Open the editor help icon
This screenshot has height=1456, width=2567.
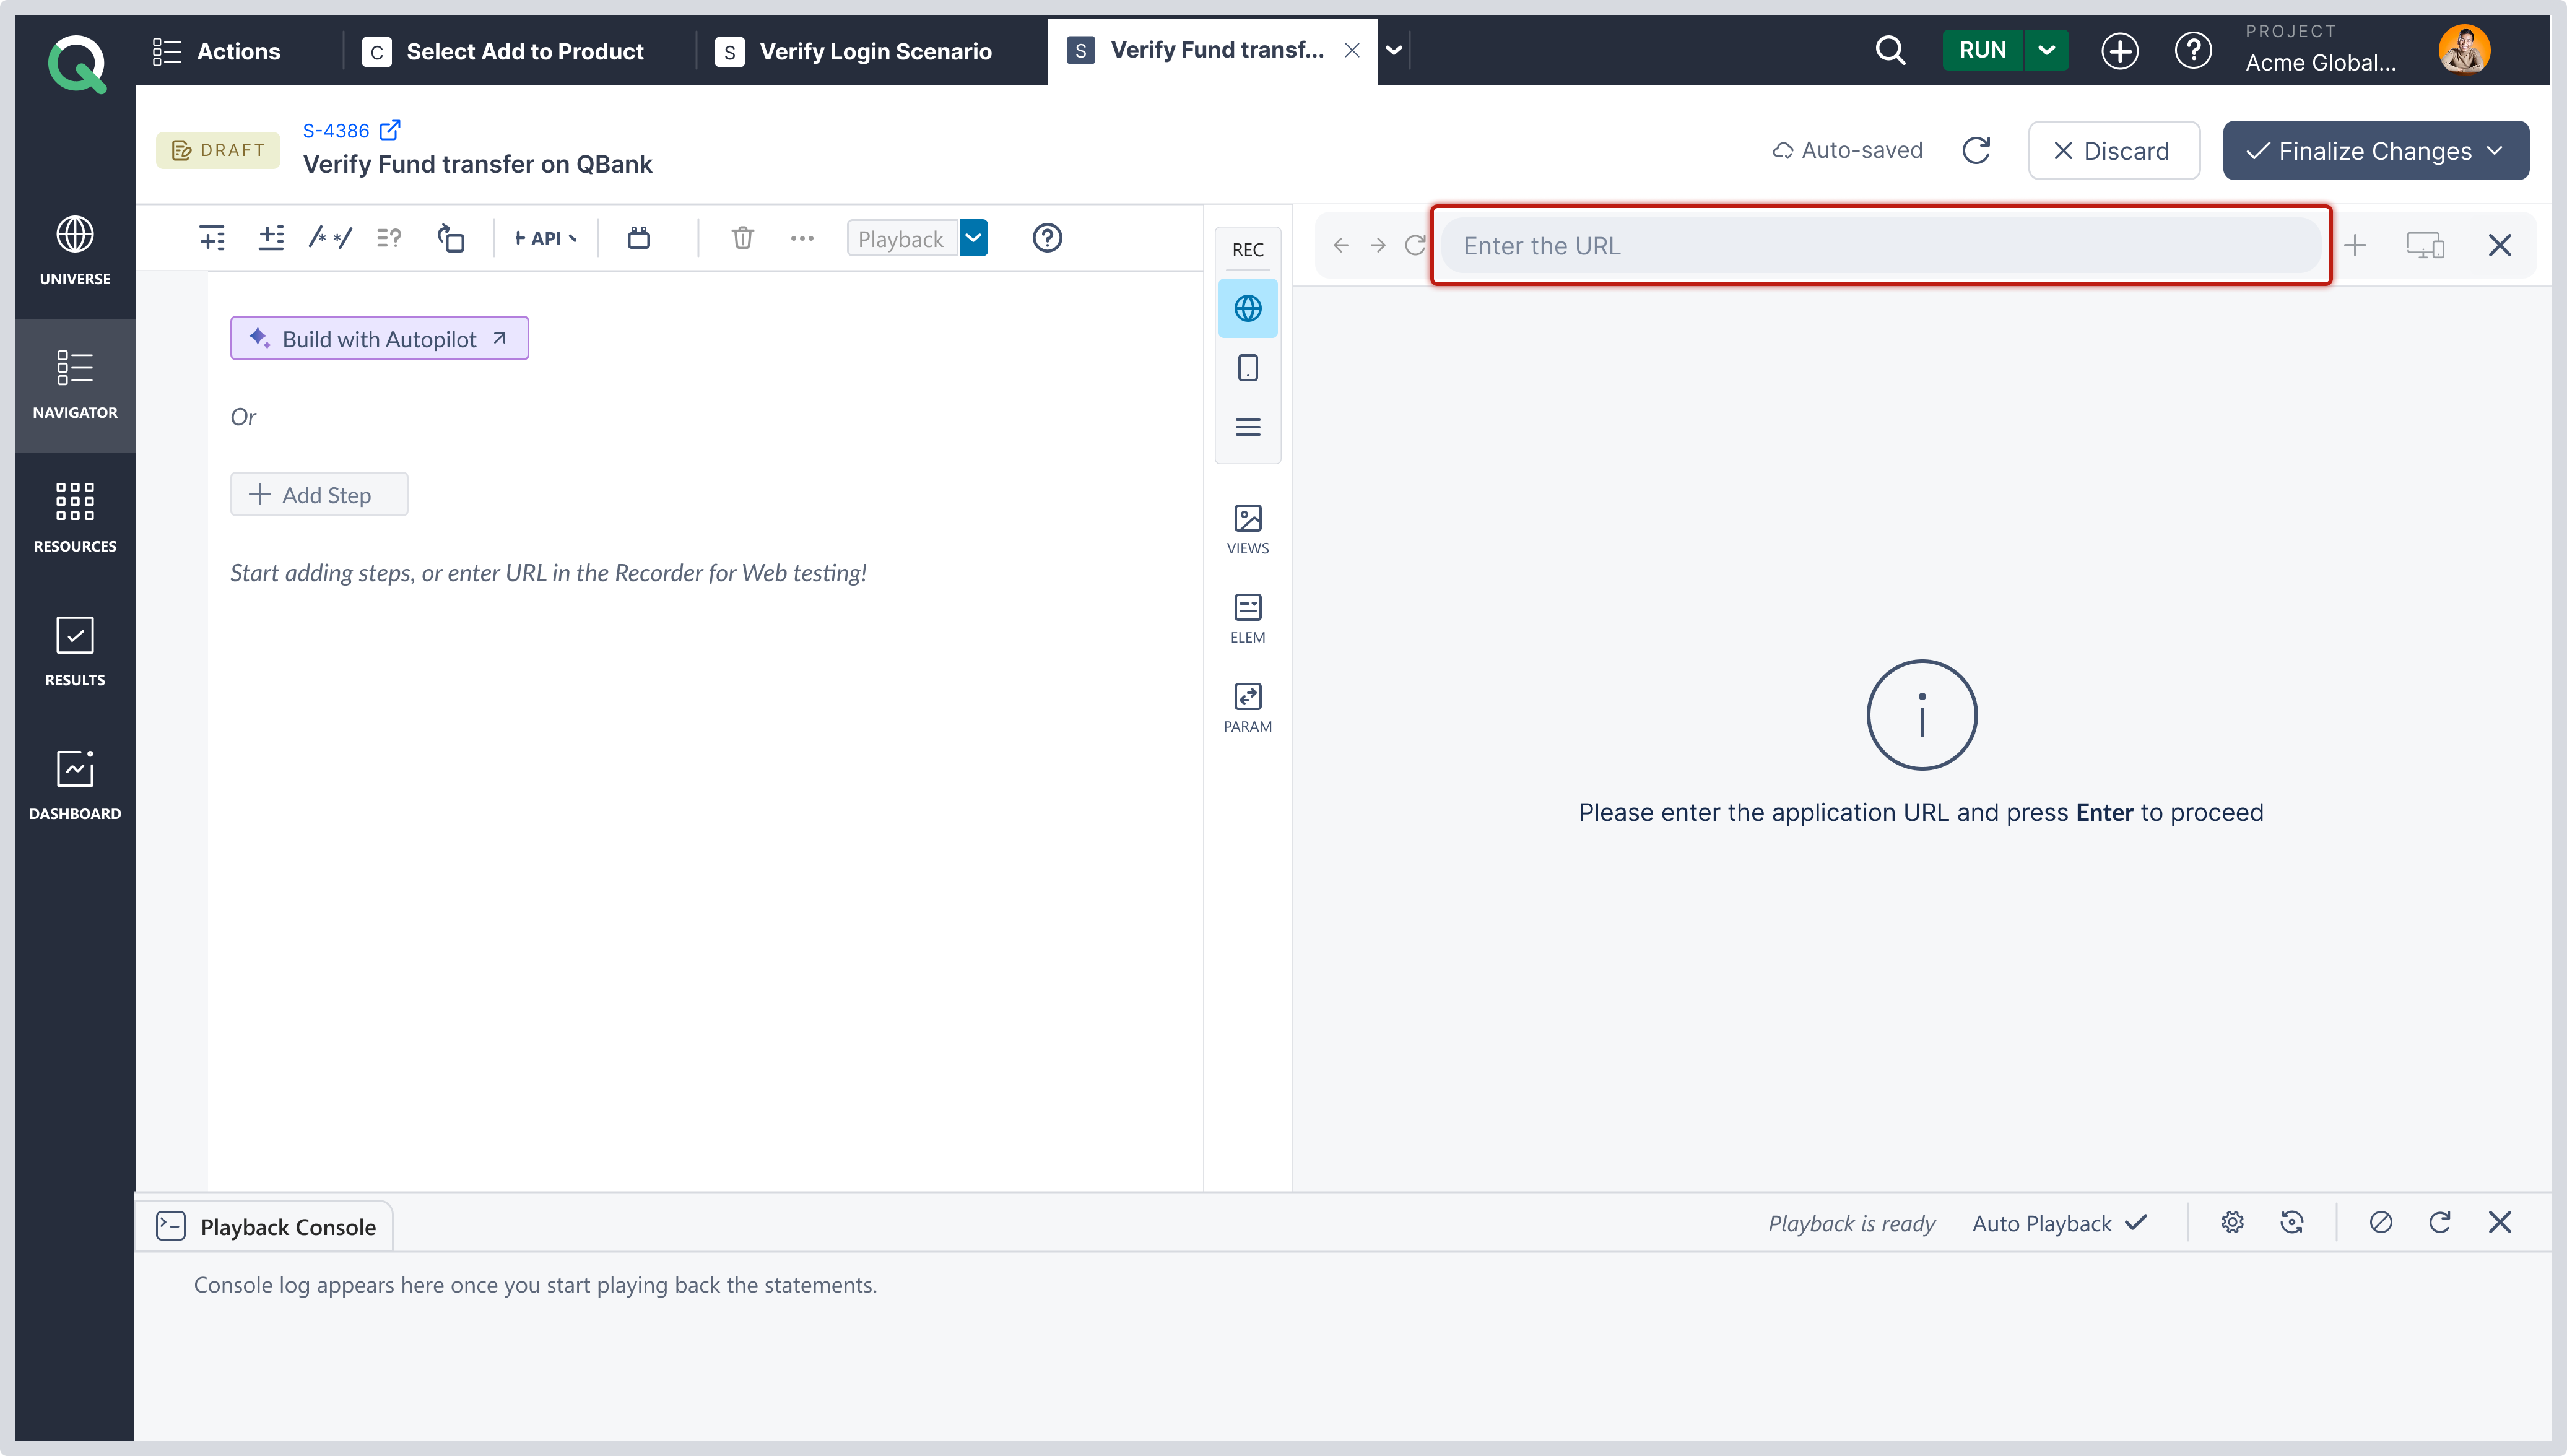tap(1047, 238)
